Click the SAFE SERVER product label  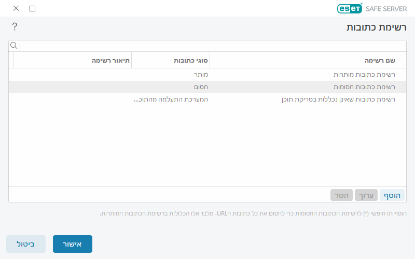coord(386,9)
